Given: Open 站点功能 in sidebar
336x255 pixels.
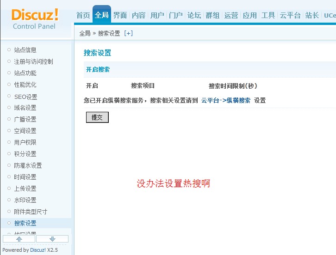Looking at the screenshot, I should [25, 73].
